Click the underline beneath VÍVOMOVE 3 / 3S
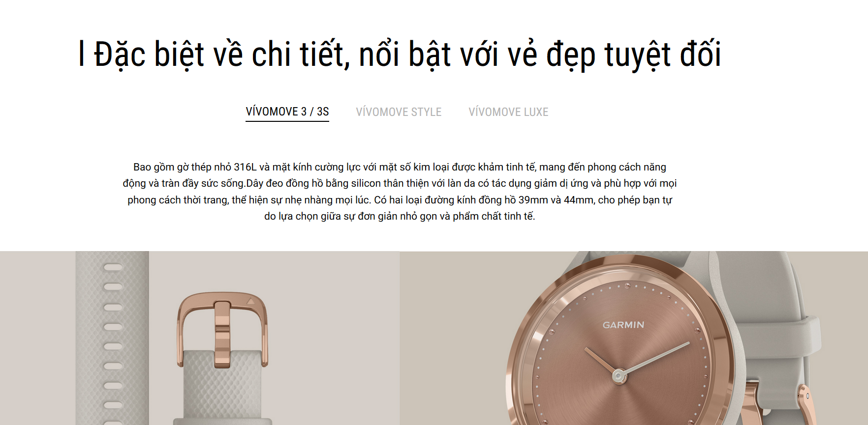 pos(287,121)
